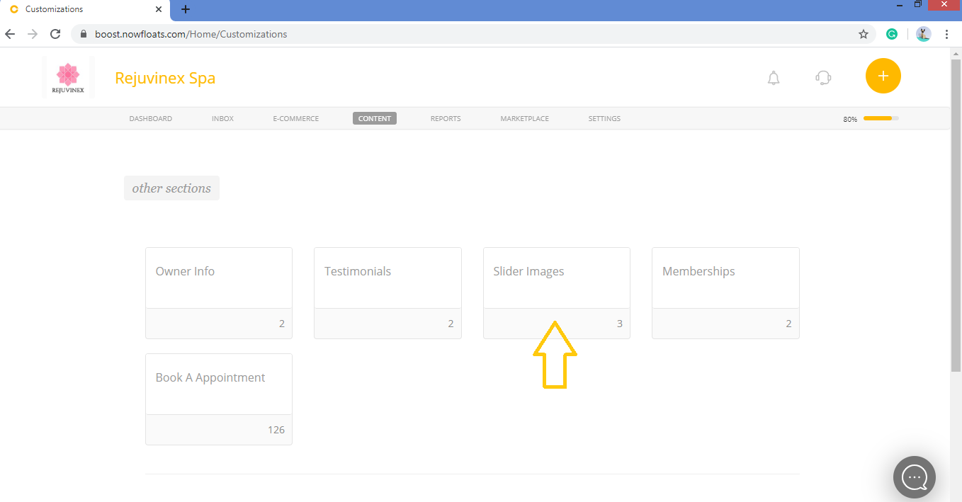Click the browser profile avatar icon
Image resolution: width=962 pixels, height=502 pixels.
click(922, 33)
